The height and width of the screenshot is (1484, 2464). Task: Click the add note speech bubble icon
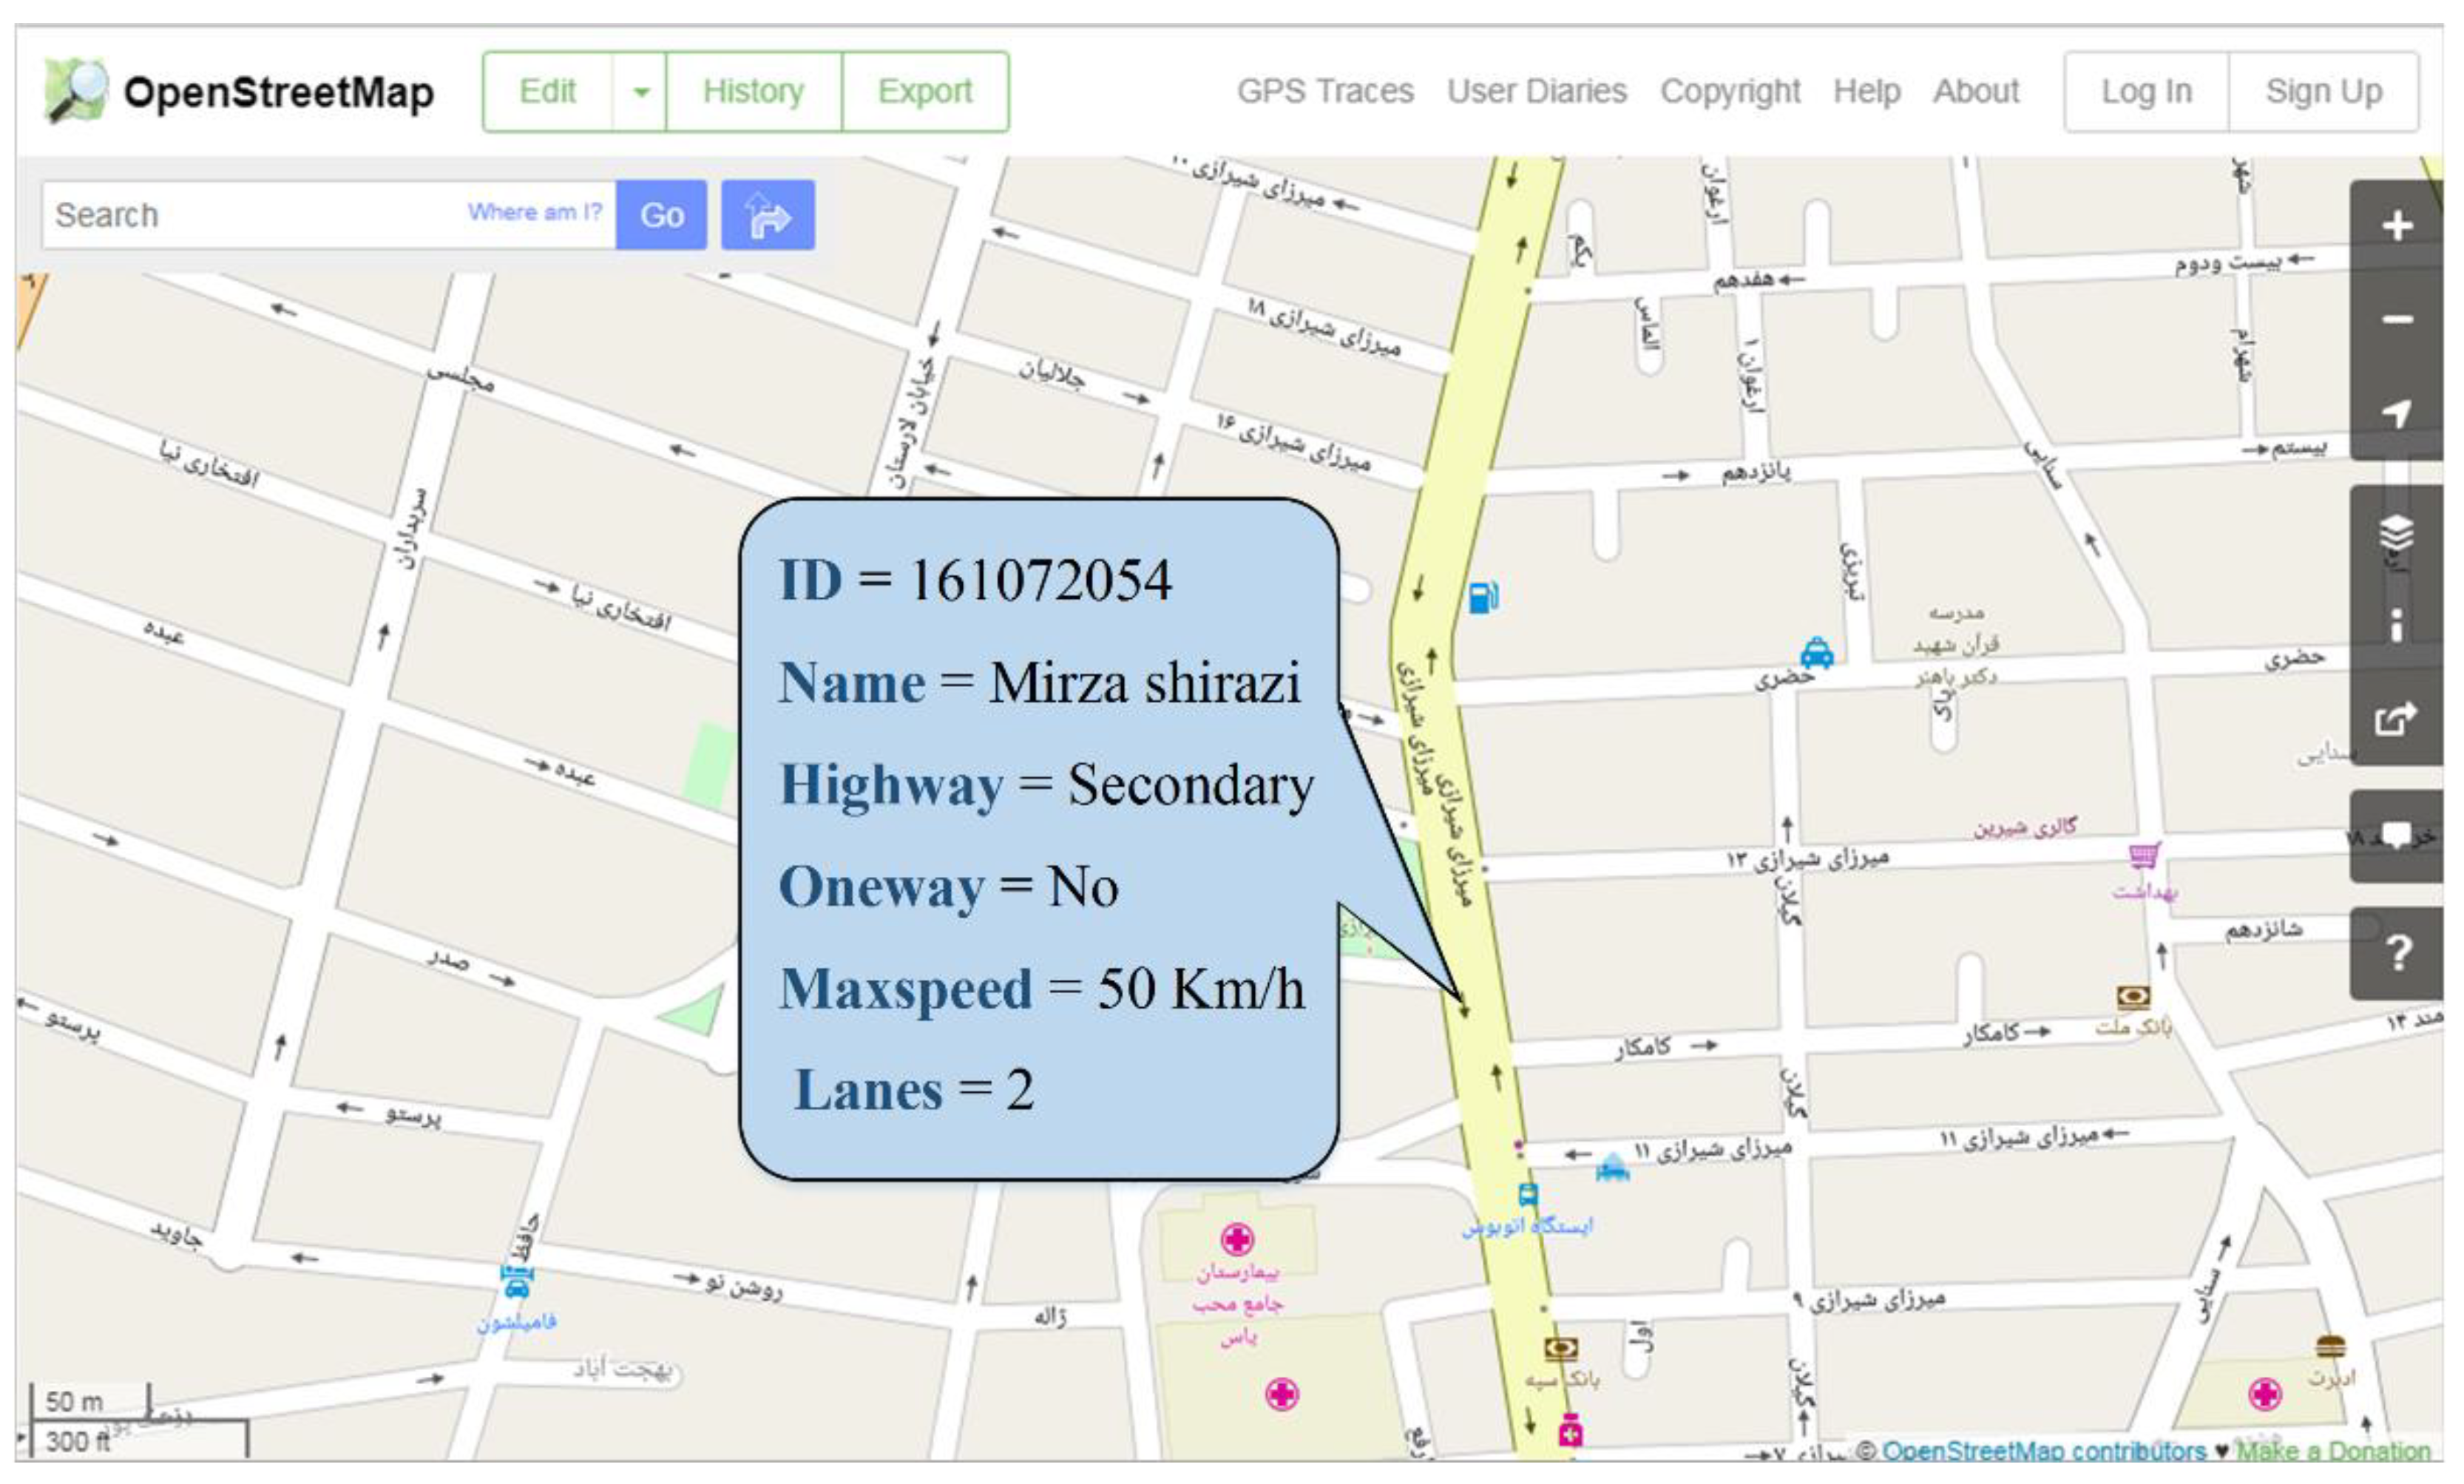2396,836
